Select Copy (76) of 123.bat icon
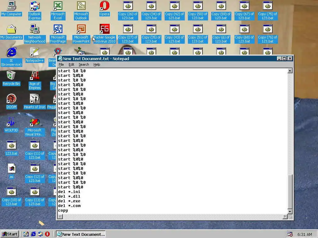318x238 pixels. [x=267, y=33]
